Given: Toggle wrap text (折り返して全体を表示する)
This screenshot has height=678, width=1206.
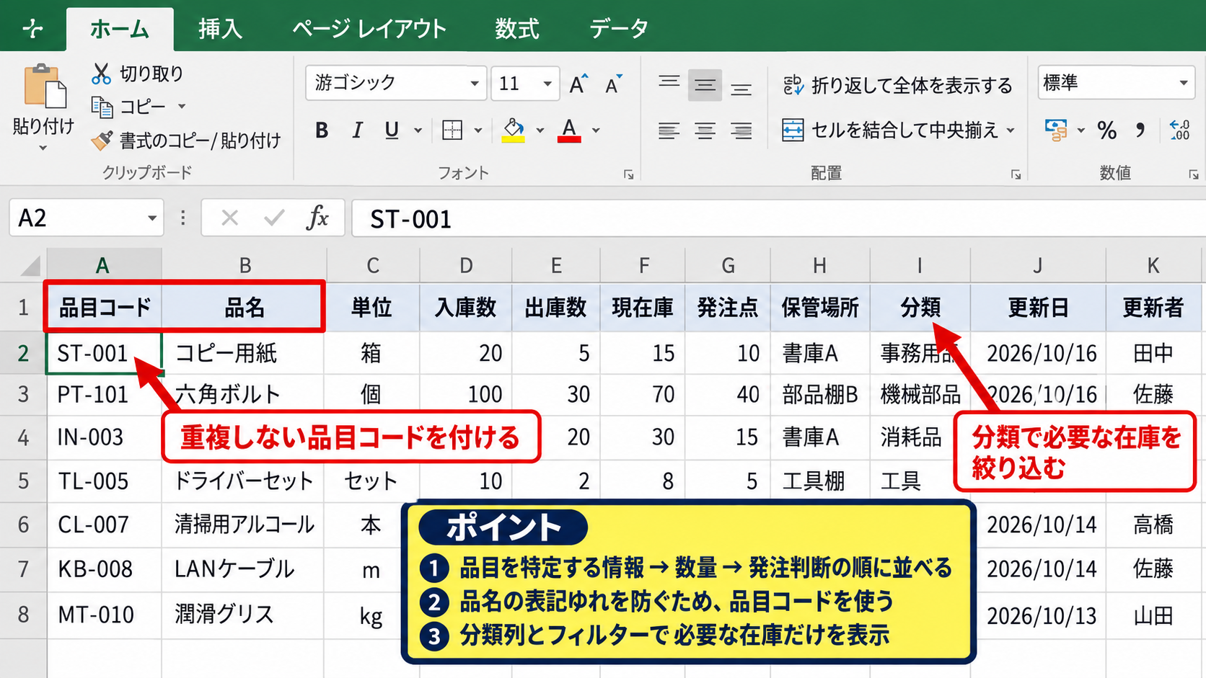Looking at the screenshot, I should pos(898,86).
